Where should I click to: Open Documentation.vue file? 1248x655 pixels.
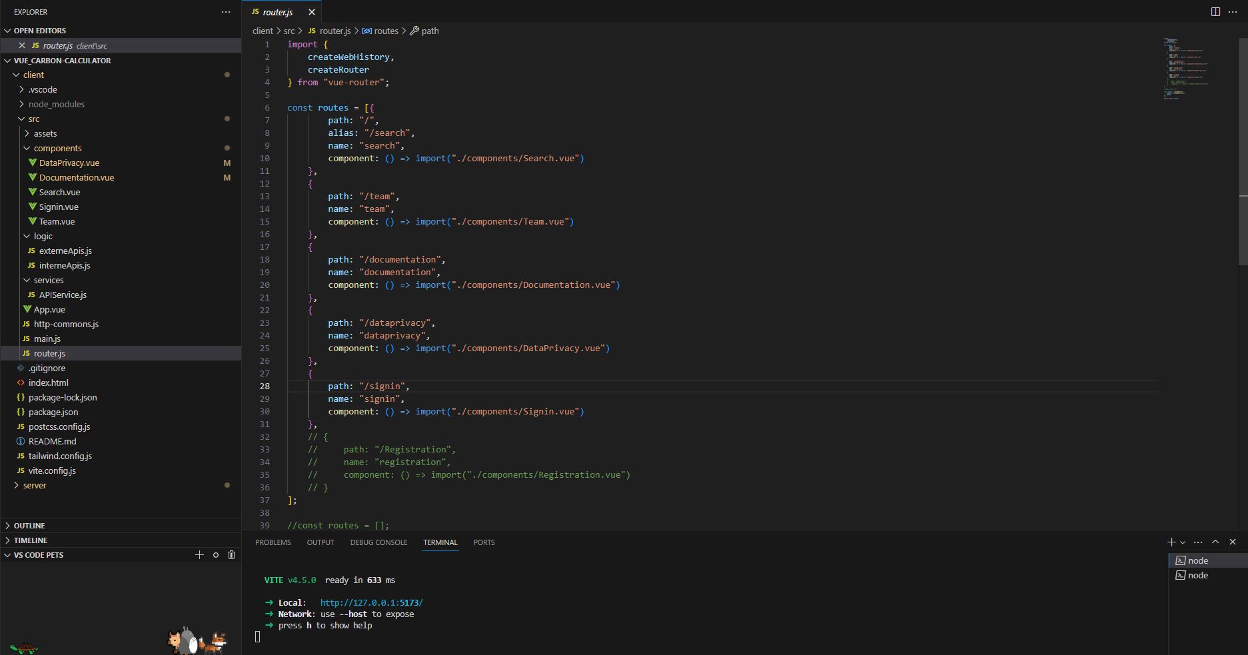click(76, 177)
